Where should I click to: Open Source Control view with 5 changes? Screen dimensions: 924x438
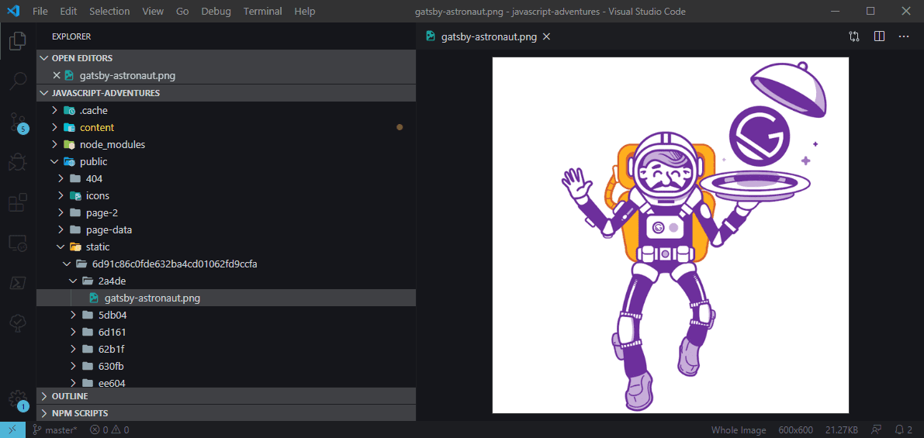pos(18,122)
